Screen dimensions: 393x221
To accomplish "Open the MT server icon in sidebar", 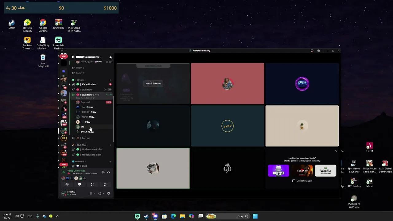I will tap(64, 138).
